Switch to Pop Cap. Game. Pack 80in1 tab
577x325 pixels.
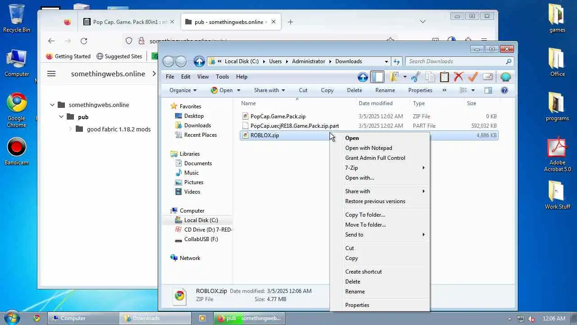coord(130,22)
